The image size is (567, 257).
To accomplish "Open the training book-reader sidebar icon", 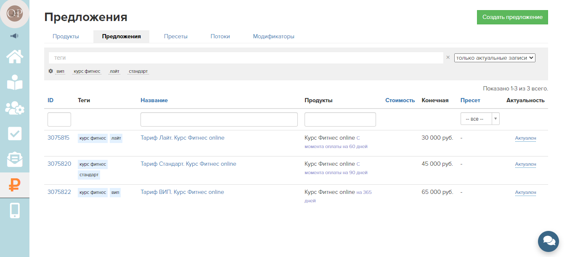I will pyautogui.click(x=15, y=82).
